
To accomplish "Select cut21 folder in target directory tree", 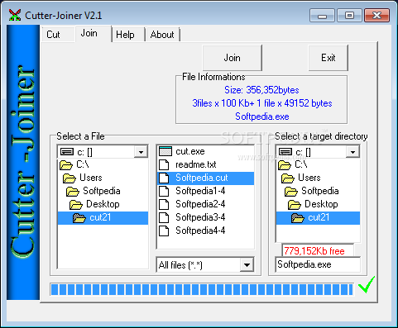I will click(x=318, y=218).
